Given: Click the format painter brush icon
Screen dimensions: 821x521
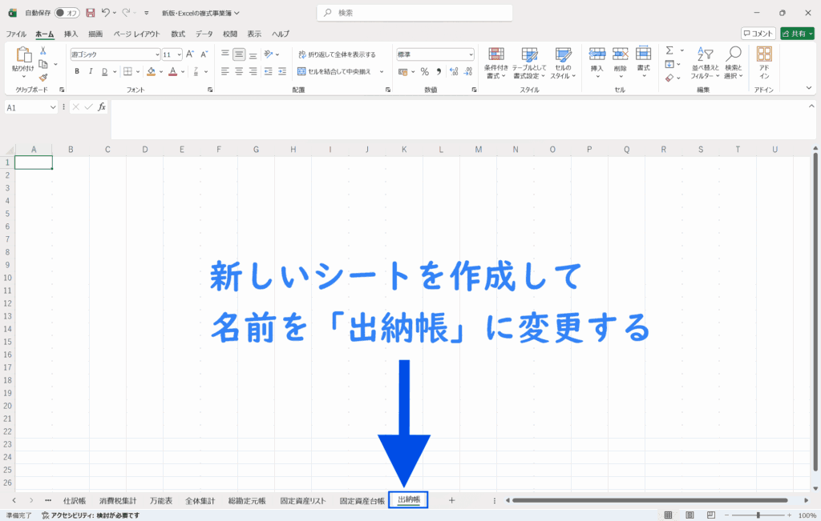Looking at the screenshot, I should (43, 78).
